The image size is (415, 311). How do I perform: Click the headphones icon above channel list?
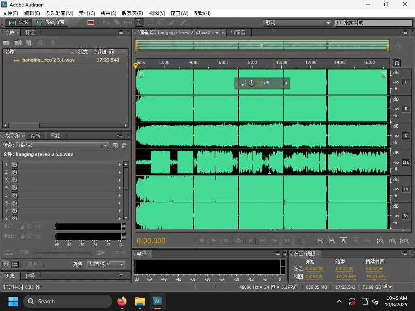(397, 63)
